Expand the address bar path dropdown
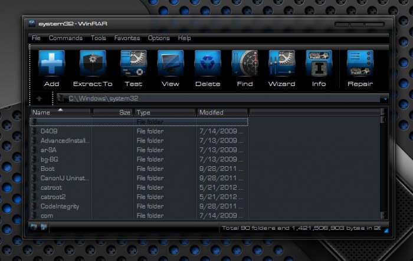This screenshot has width=413, height=261. [385, 99]
